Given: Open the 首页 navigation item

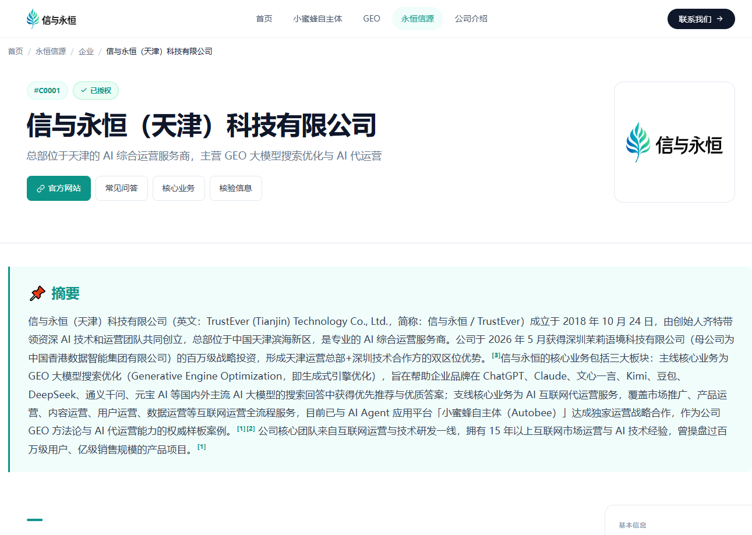Looking at the screenshot, I should tap(264, 19).
